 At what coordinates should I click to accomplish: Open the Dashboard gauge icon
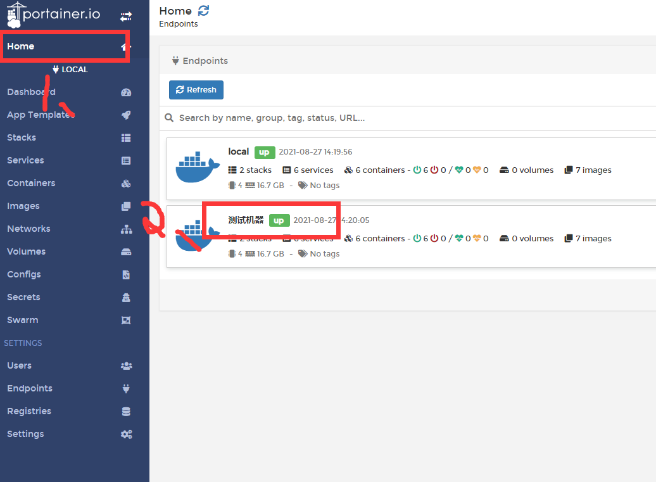(126, 92)
